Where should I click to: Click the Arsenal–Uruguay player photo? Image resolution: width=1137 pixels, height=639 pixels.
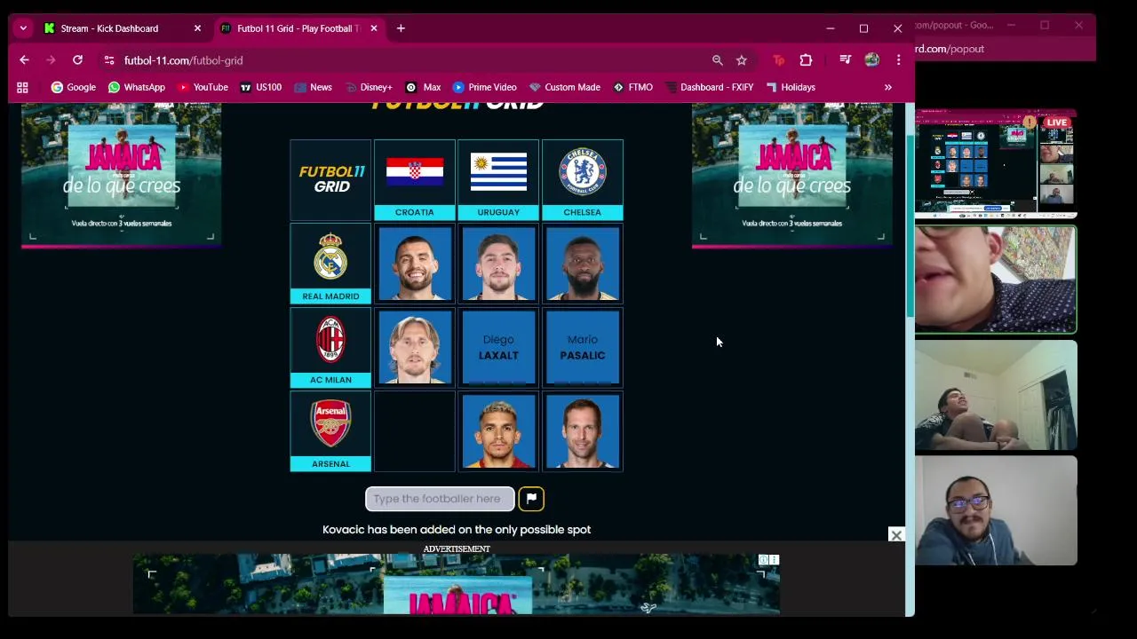click(498, 431)
